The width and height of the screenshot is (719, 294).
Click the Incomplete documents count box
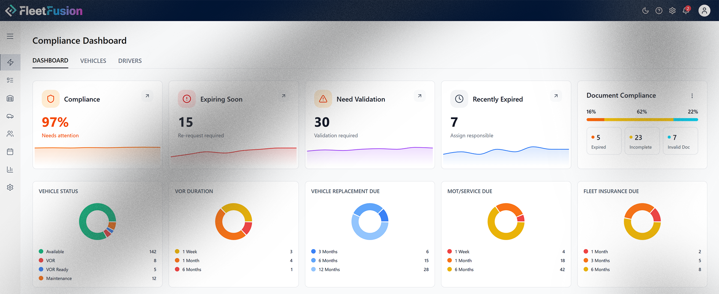(642, 141)
